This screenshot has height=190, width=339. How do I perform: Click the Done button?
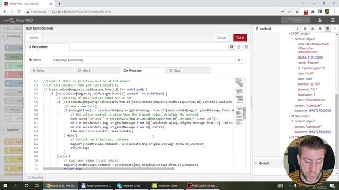tap(240, 37)
